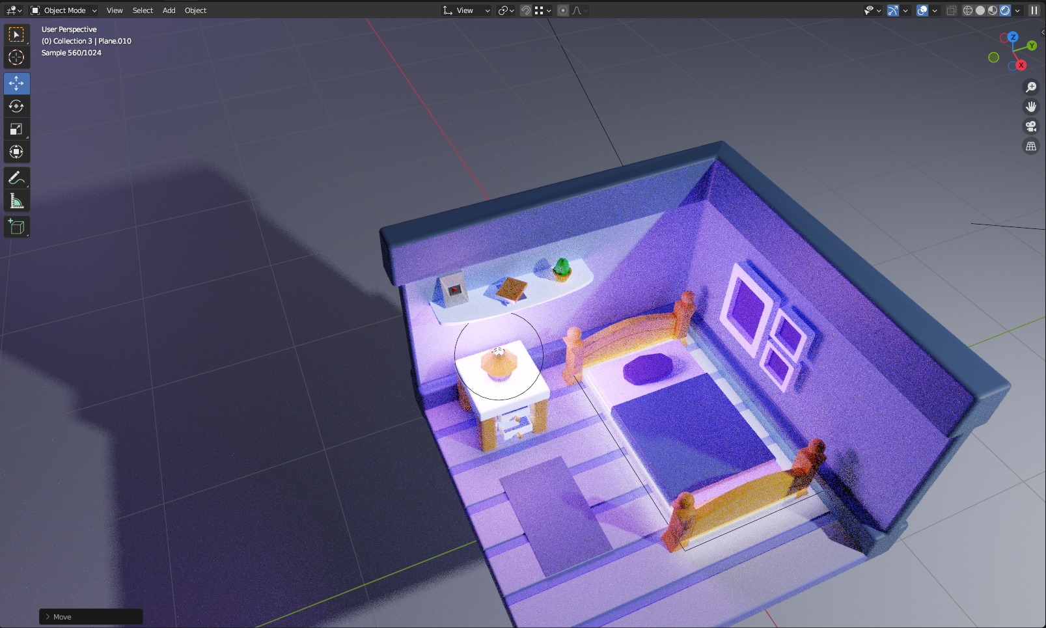The image size is (1046, 628).
Task: Click the pan view hand icon
Action: (x=1031, y=107)
